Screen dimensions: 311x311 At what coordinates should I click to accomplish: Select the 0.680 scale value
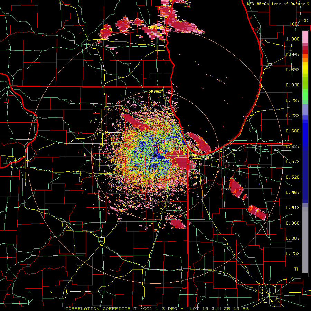coord(293,131)
